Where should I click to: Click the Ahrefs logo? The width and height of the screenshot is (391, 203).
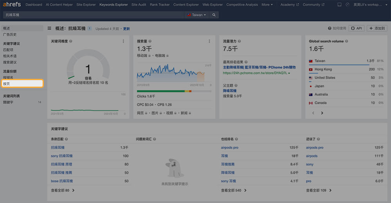[x=12, y=4]
